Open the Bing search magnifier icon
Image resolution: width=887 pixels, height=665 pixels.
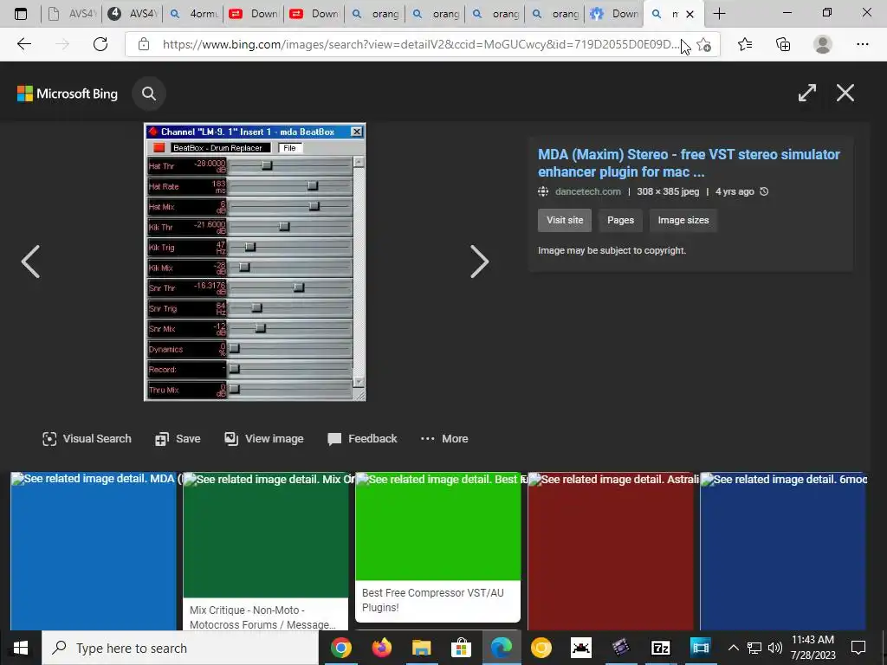pos(149,94)
